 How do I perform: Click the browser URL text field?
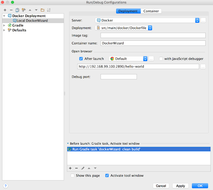(138, 66)
